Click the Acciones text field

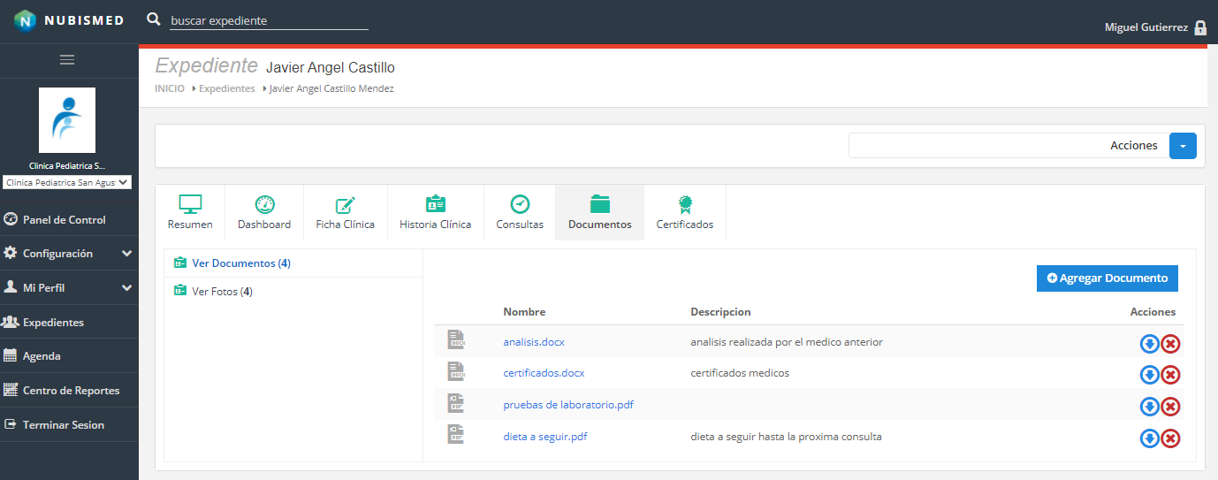tap(1008, 146)
